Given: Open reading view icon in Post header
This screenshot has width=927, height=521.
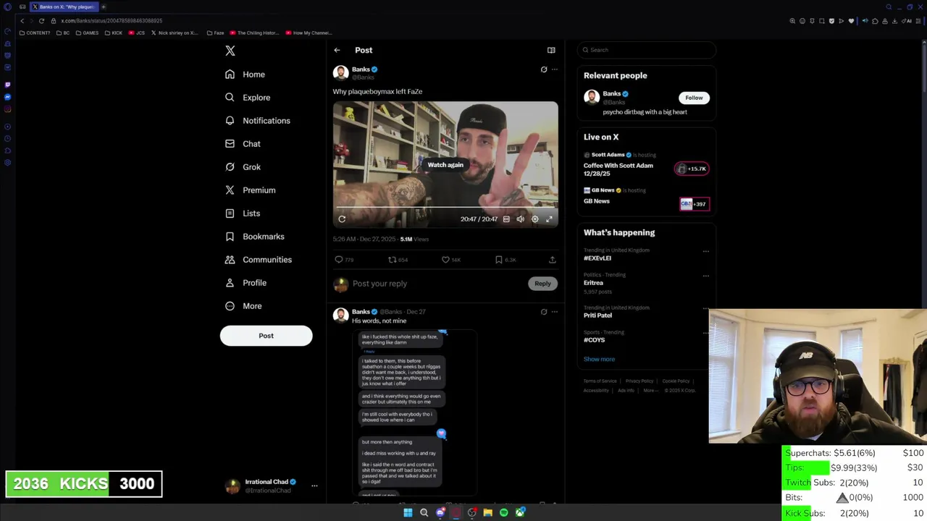Looking at the screenshot, I should pos(551,50).
